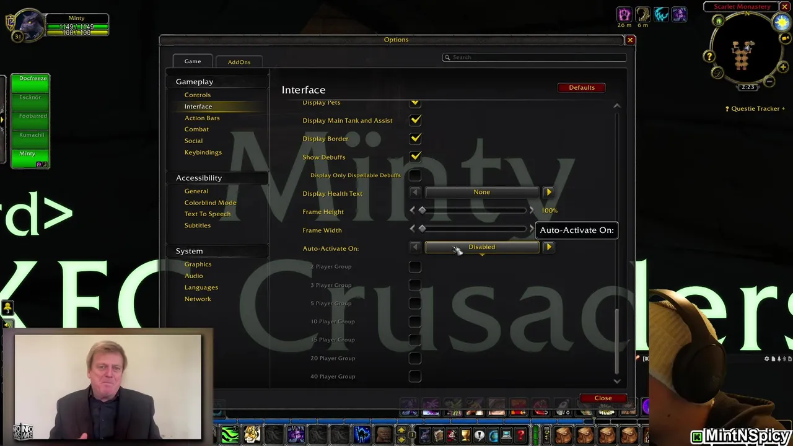Enable Display Only Dispellable Debuffs checkbox
The height and width of the screenshot is (446, 793).
[415, 175]
